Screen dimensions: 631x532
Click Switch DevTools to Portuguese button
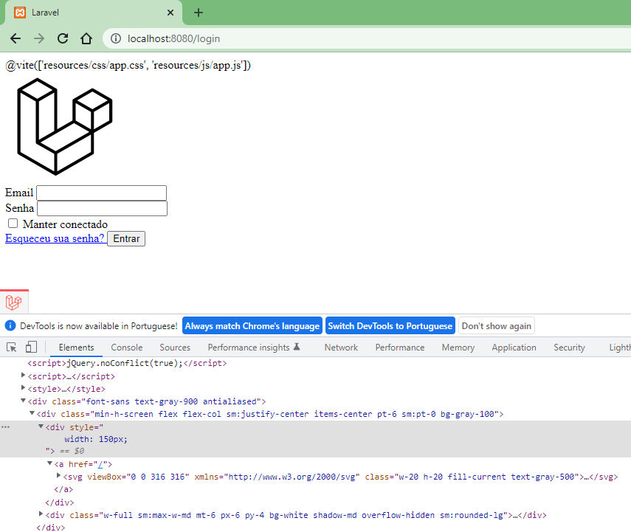pos(390,326)
